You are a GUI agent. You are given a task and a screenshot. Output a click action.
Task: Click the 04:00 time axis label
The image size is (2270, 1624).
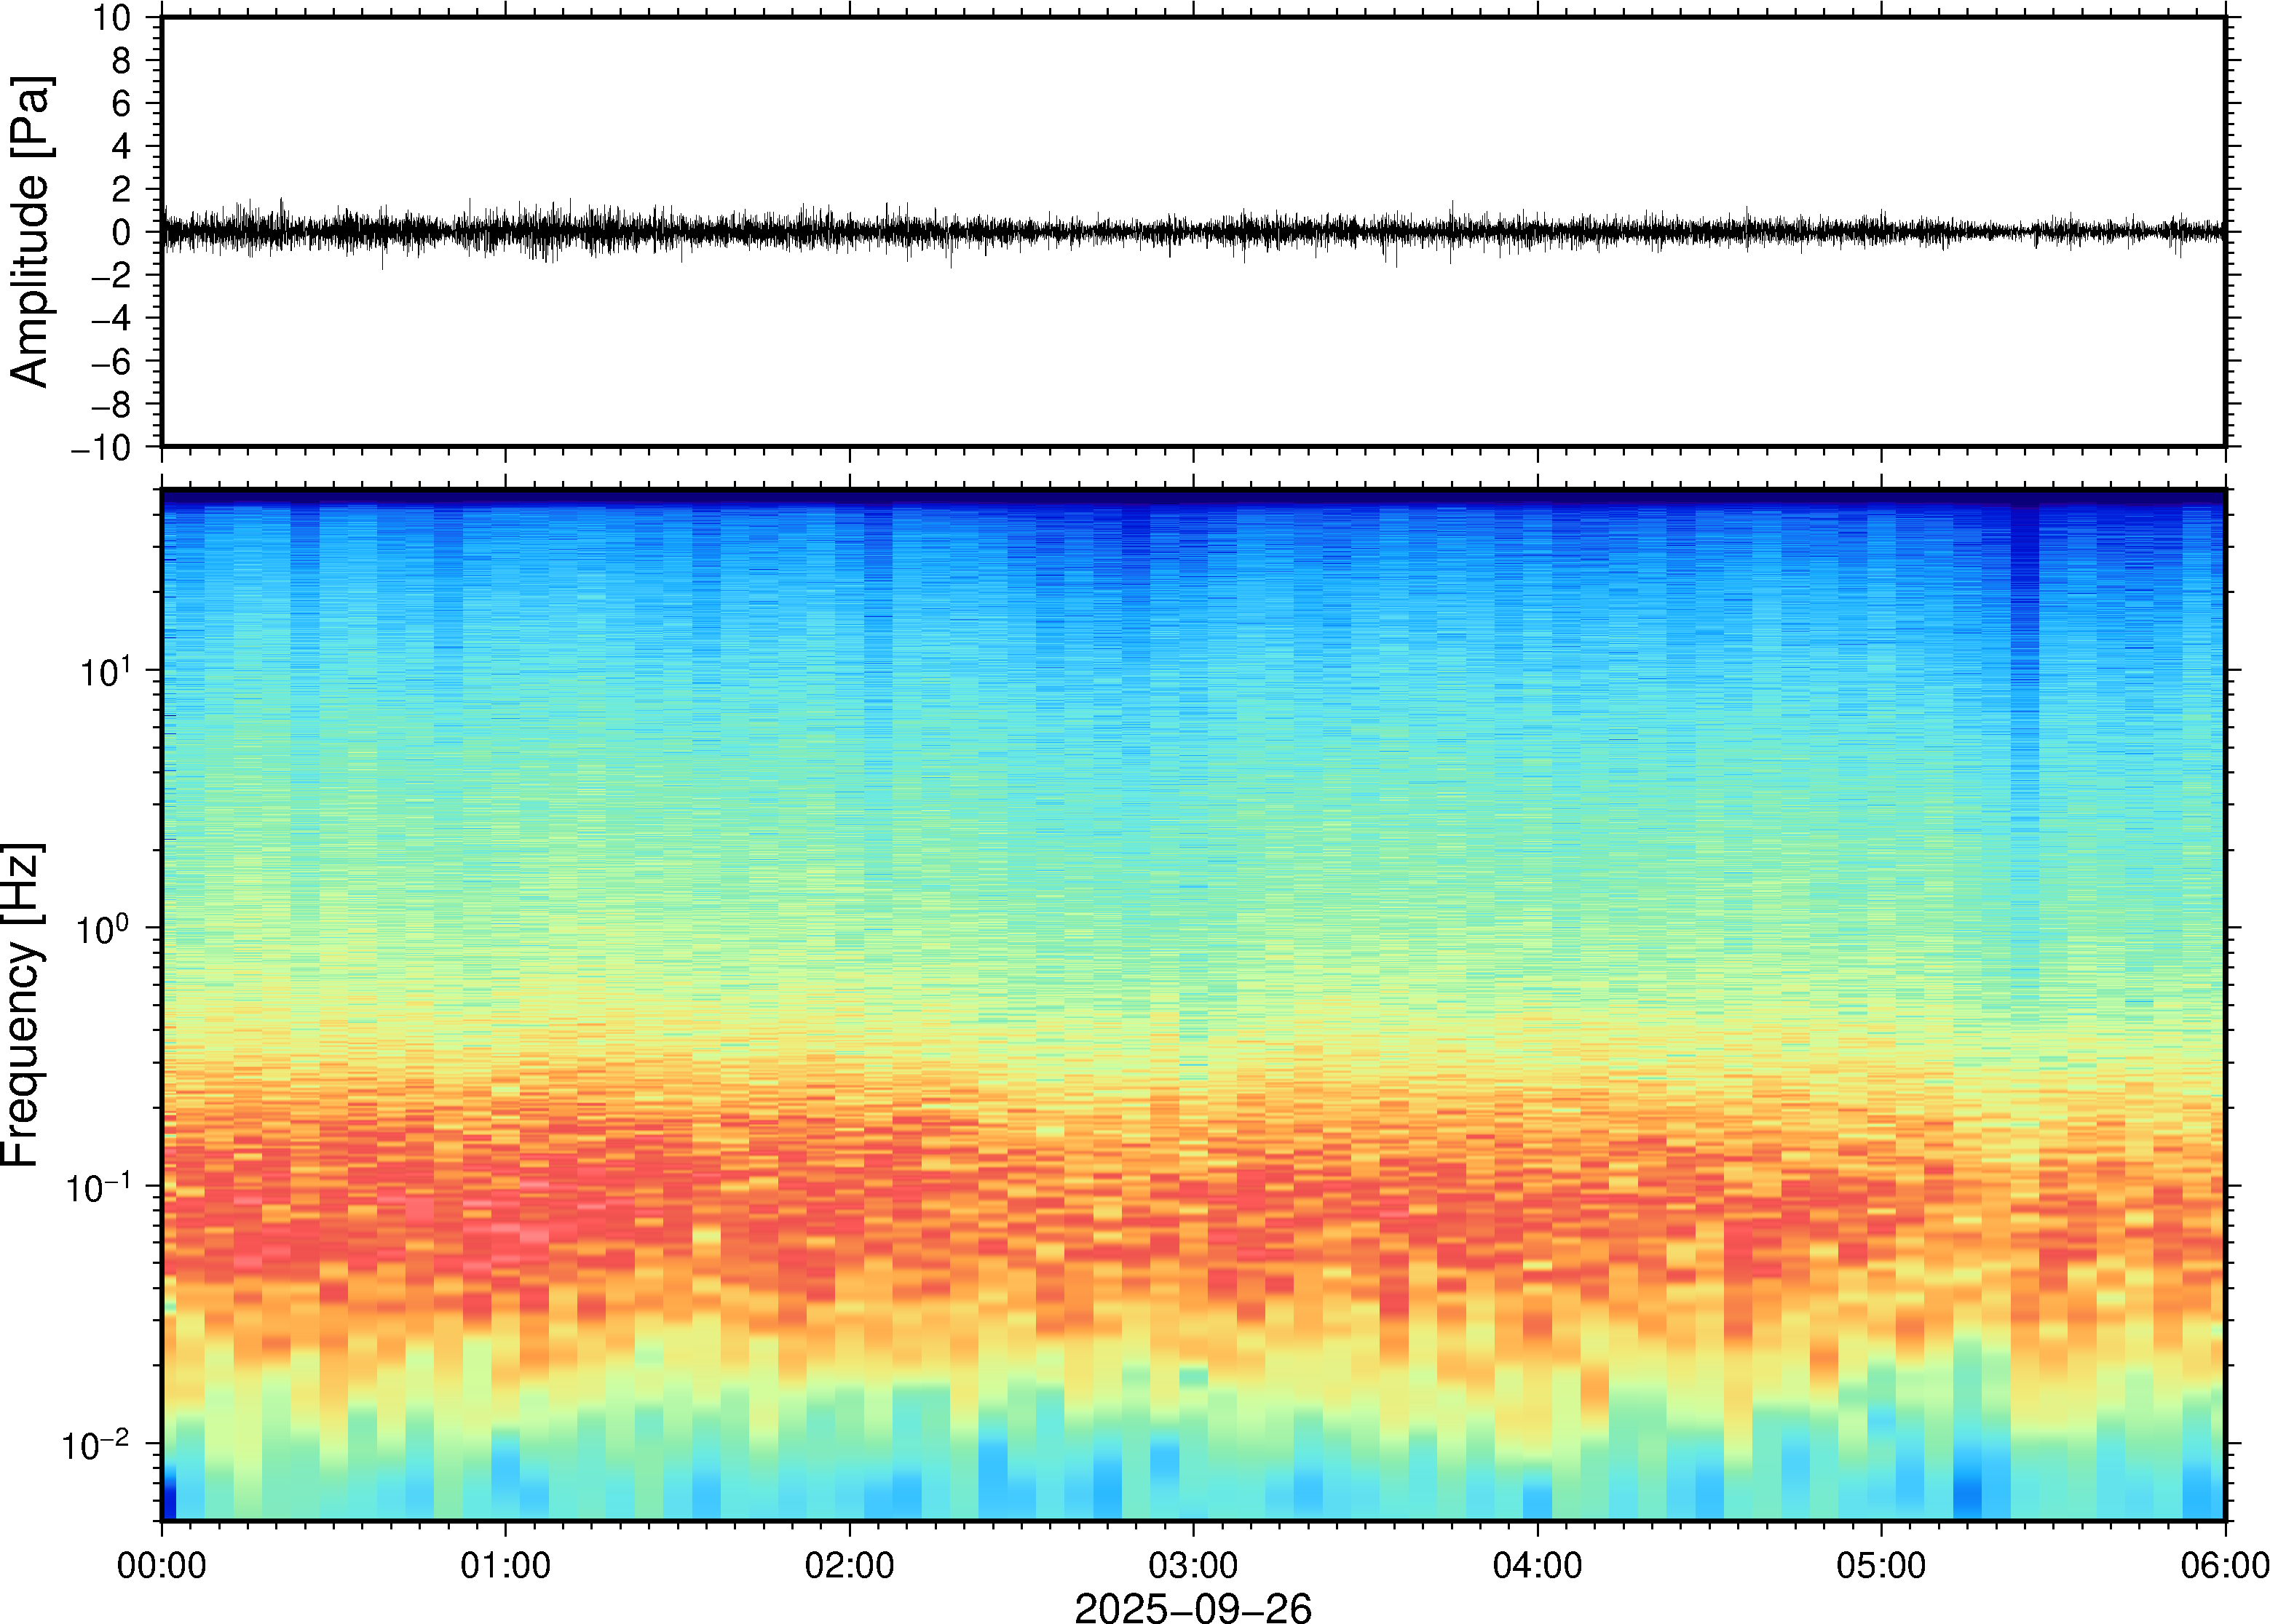pyautogui.click(x=1537, y=1565)
